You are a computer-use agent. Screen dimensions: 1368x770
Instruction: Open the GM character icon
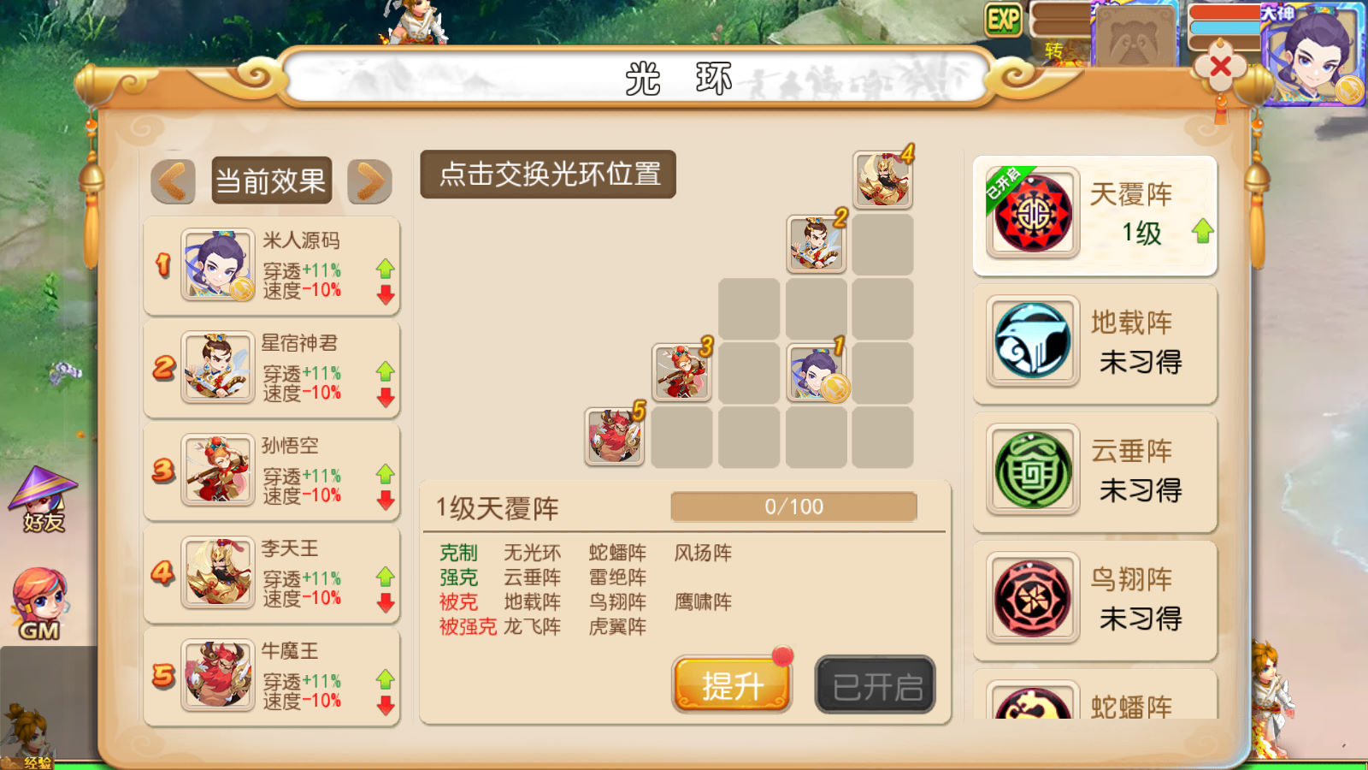[x=39, y=604]
